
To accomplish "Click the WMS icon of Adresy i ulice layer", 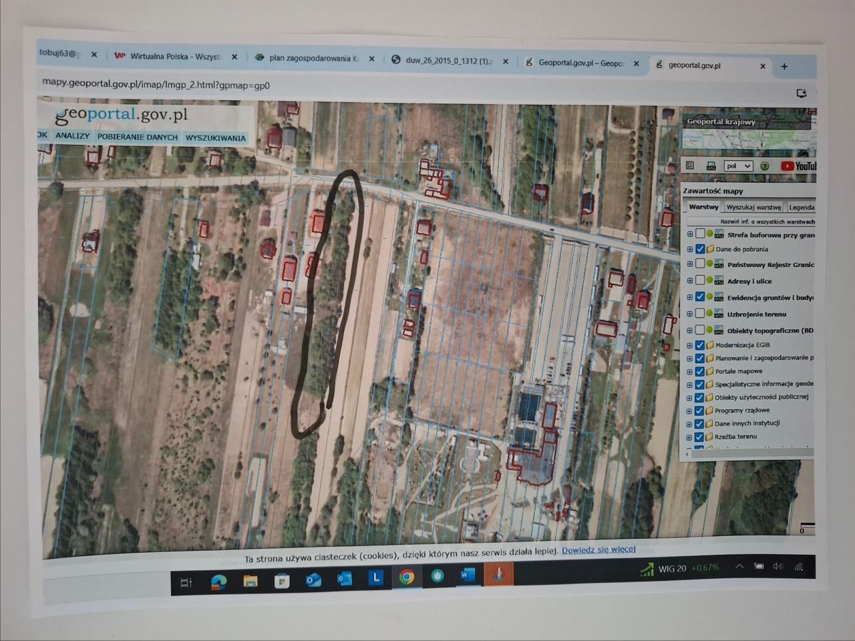I will click(719, 281).
